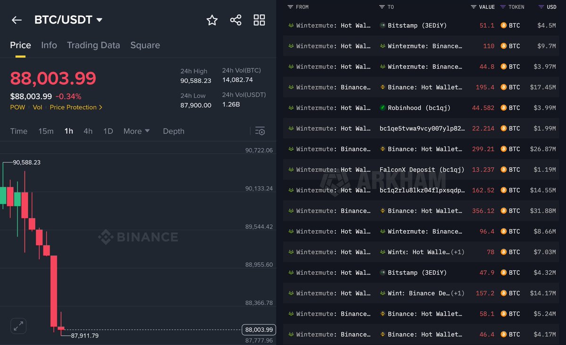
Task: Click the Robinhood entity icon
Action: coord(383,108)
